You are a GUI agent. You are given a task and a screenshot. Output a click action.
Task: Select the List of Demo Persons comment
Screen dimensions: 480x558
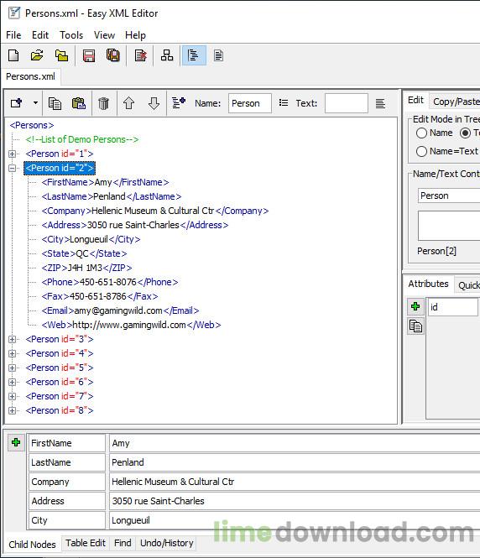point(82,139)
